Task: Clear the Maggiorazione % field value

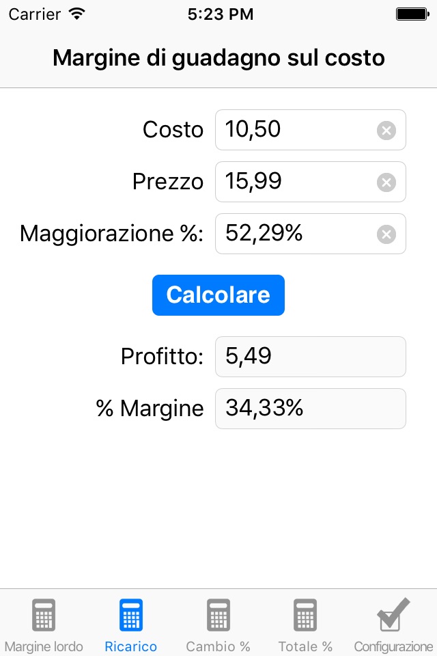Action: [x=386, y=234]
